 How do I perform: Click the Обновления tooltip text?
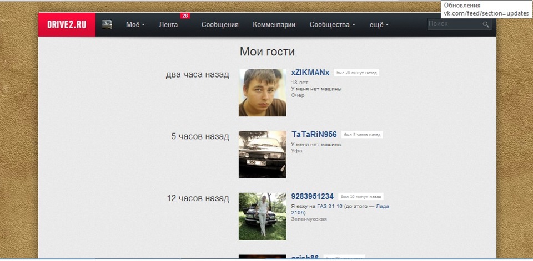(x=462, y=6)
